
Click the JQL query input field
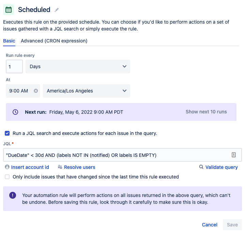coord(116,155)
